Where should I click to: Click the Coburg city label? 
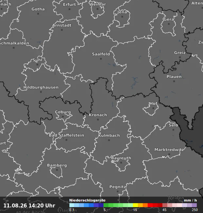pyautogui.click(x=63, y=112)
